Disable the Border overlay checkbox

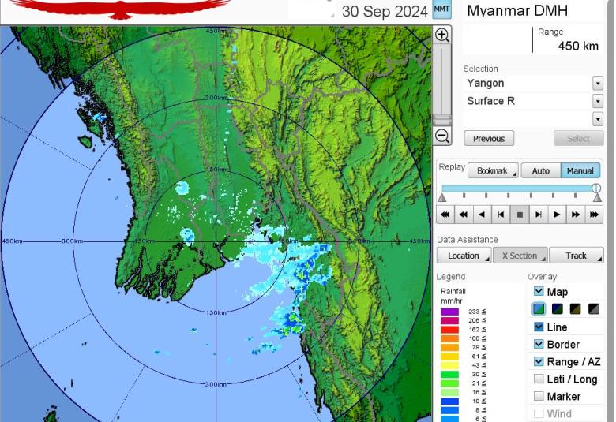coord(539,344)
